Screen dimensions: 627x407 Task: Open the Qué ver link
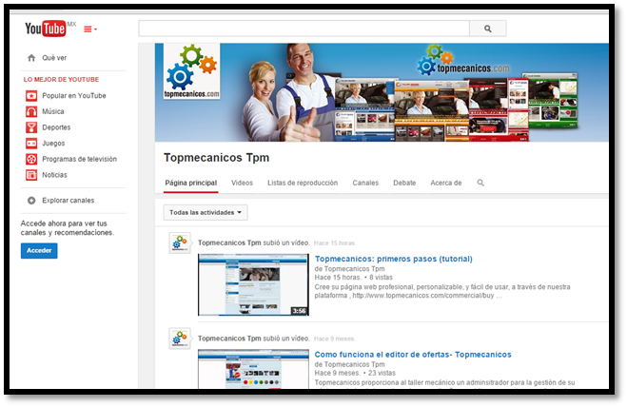[54, 58]
